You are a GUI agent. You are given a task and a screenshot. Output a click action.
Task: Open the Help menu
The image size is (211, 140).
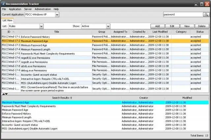56,9
